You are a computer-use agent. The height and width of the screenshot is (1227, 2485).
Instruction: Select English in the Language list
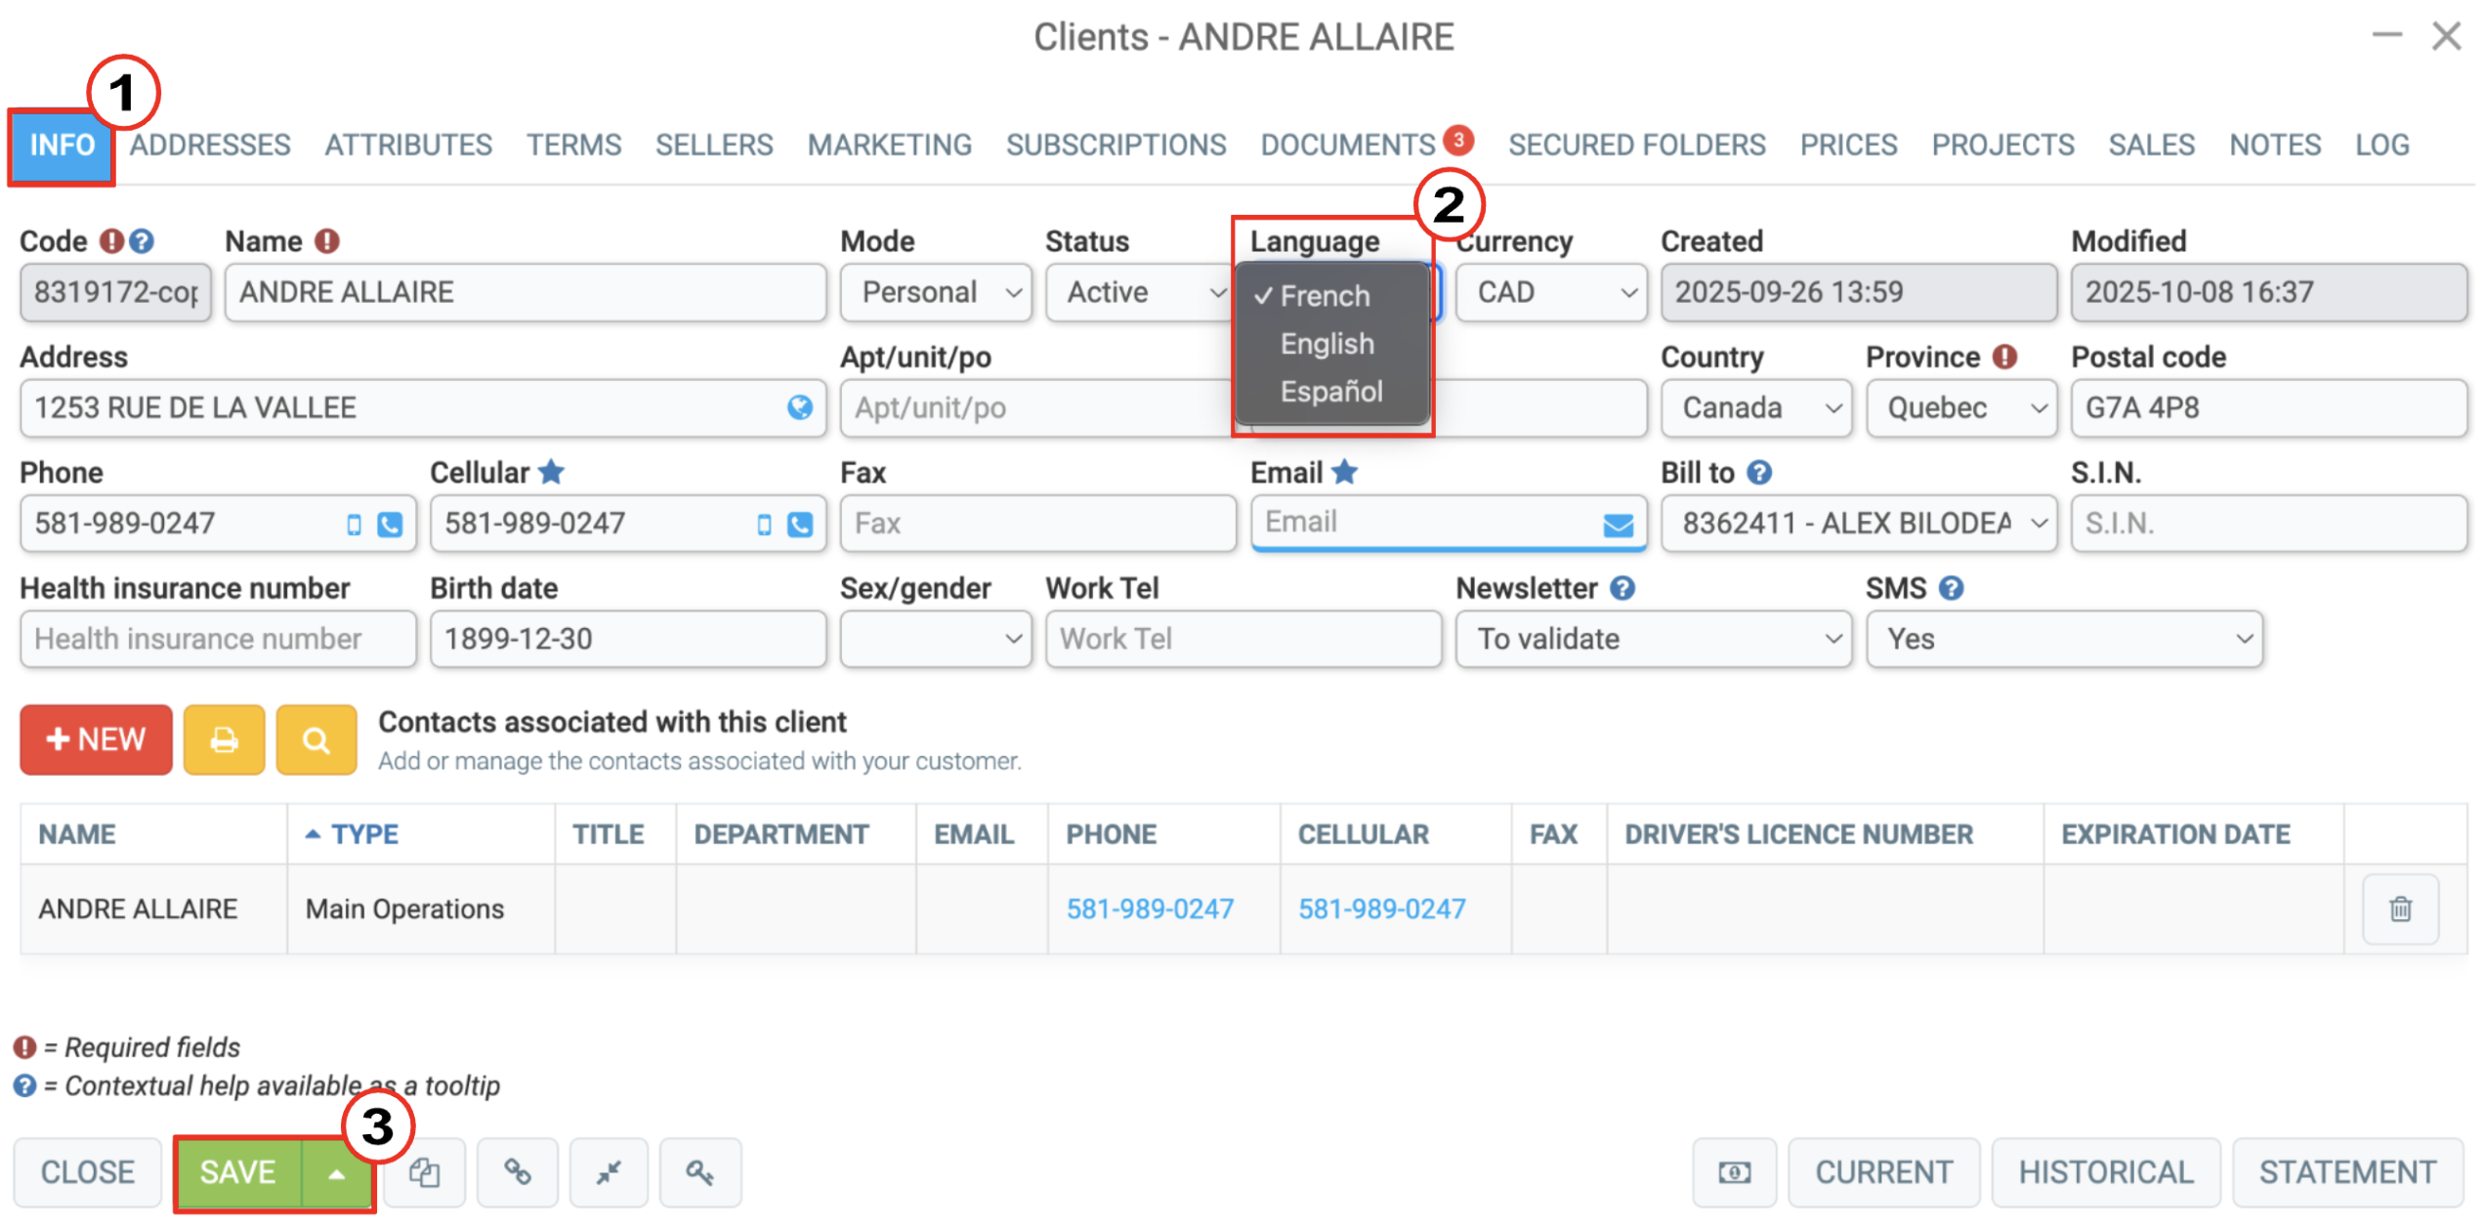(1327, 344)
